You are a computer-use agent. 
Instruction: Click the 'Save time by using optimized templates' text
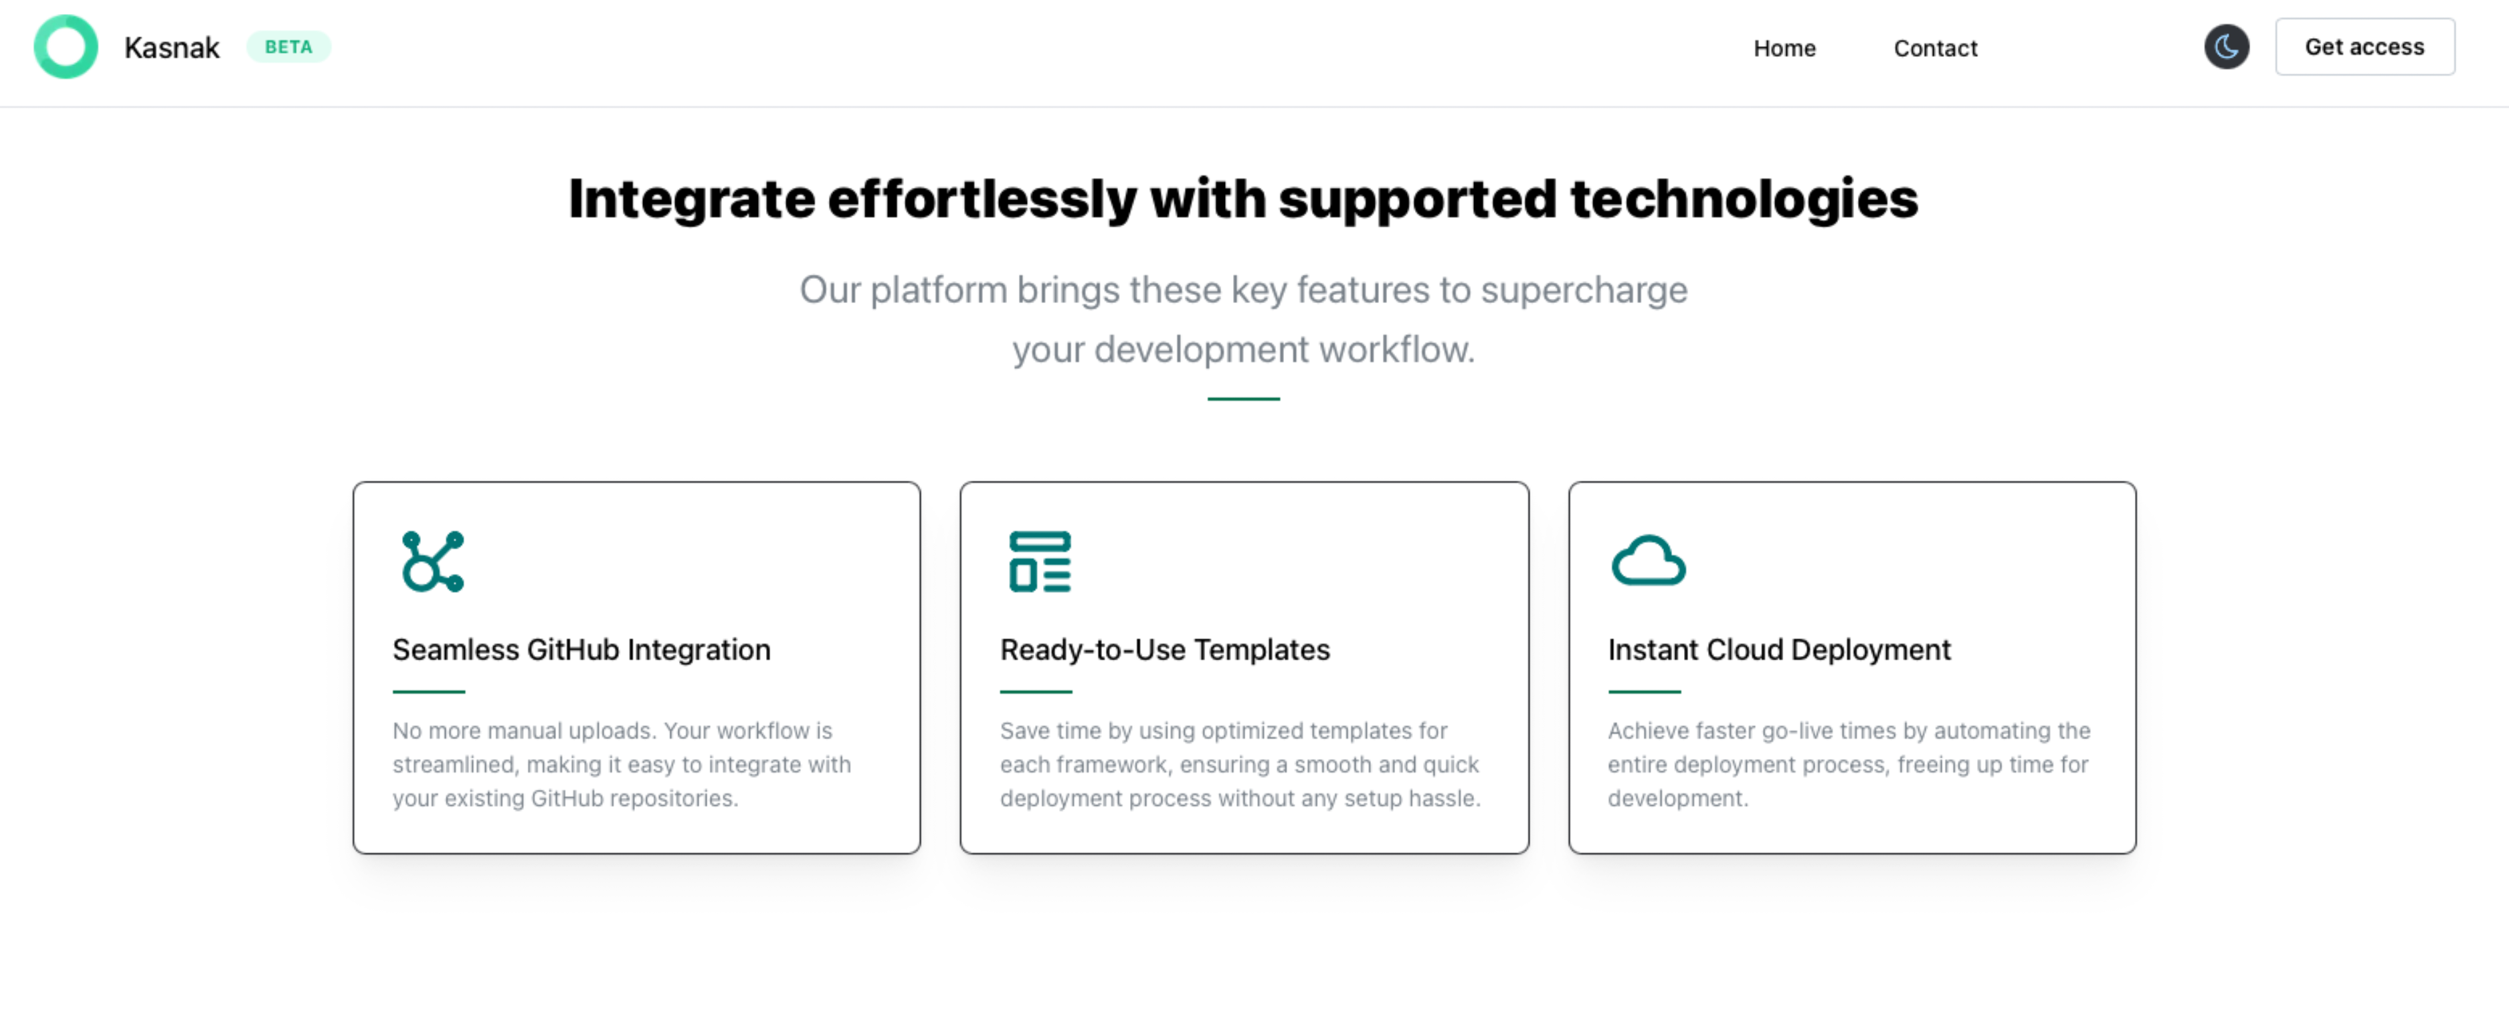1241,764
